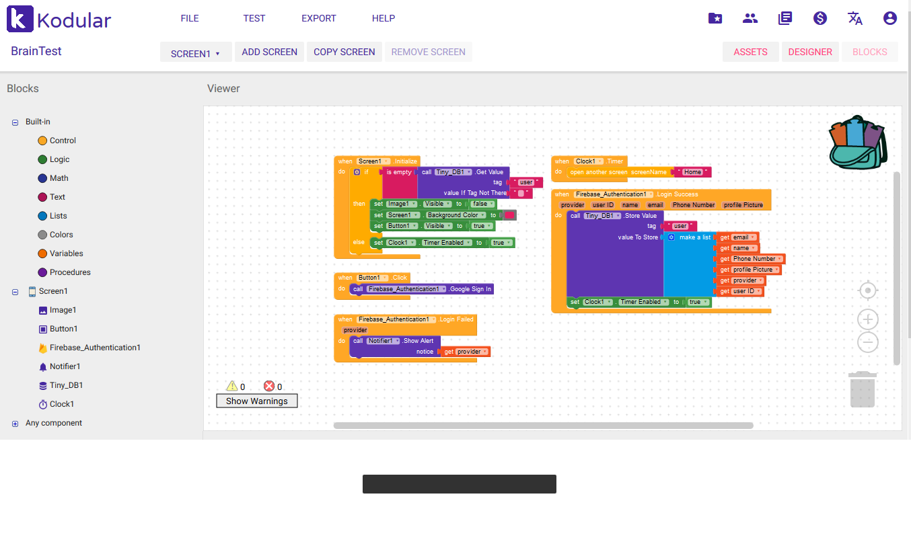Center the workspace with the crosshair icon
This screenshot has width=911, height=552.
tap(868, 290)
